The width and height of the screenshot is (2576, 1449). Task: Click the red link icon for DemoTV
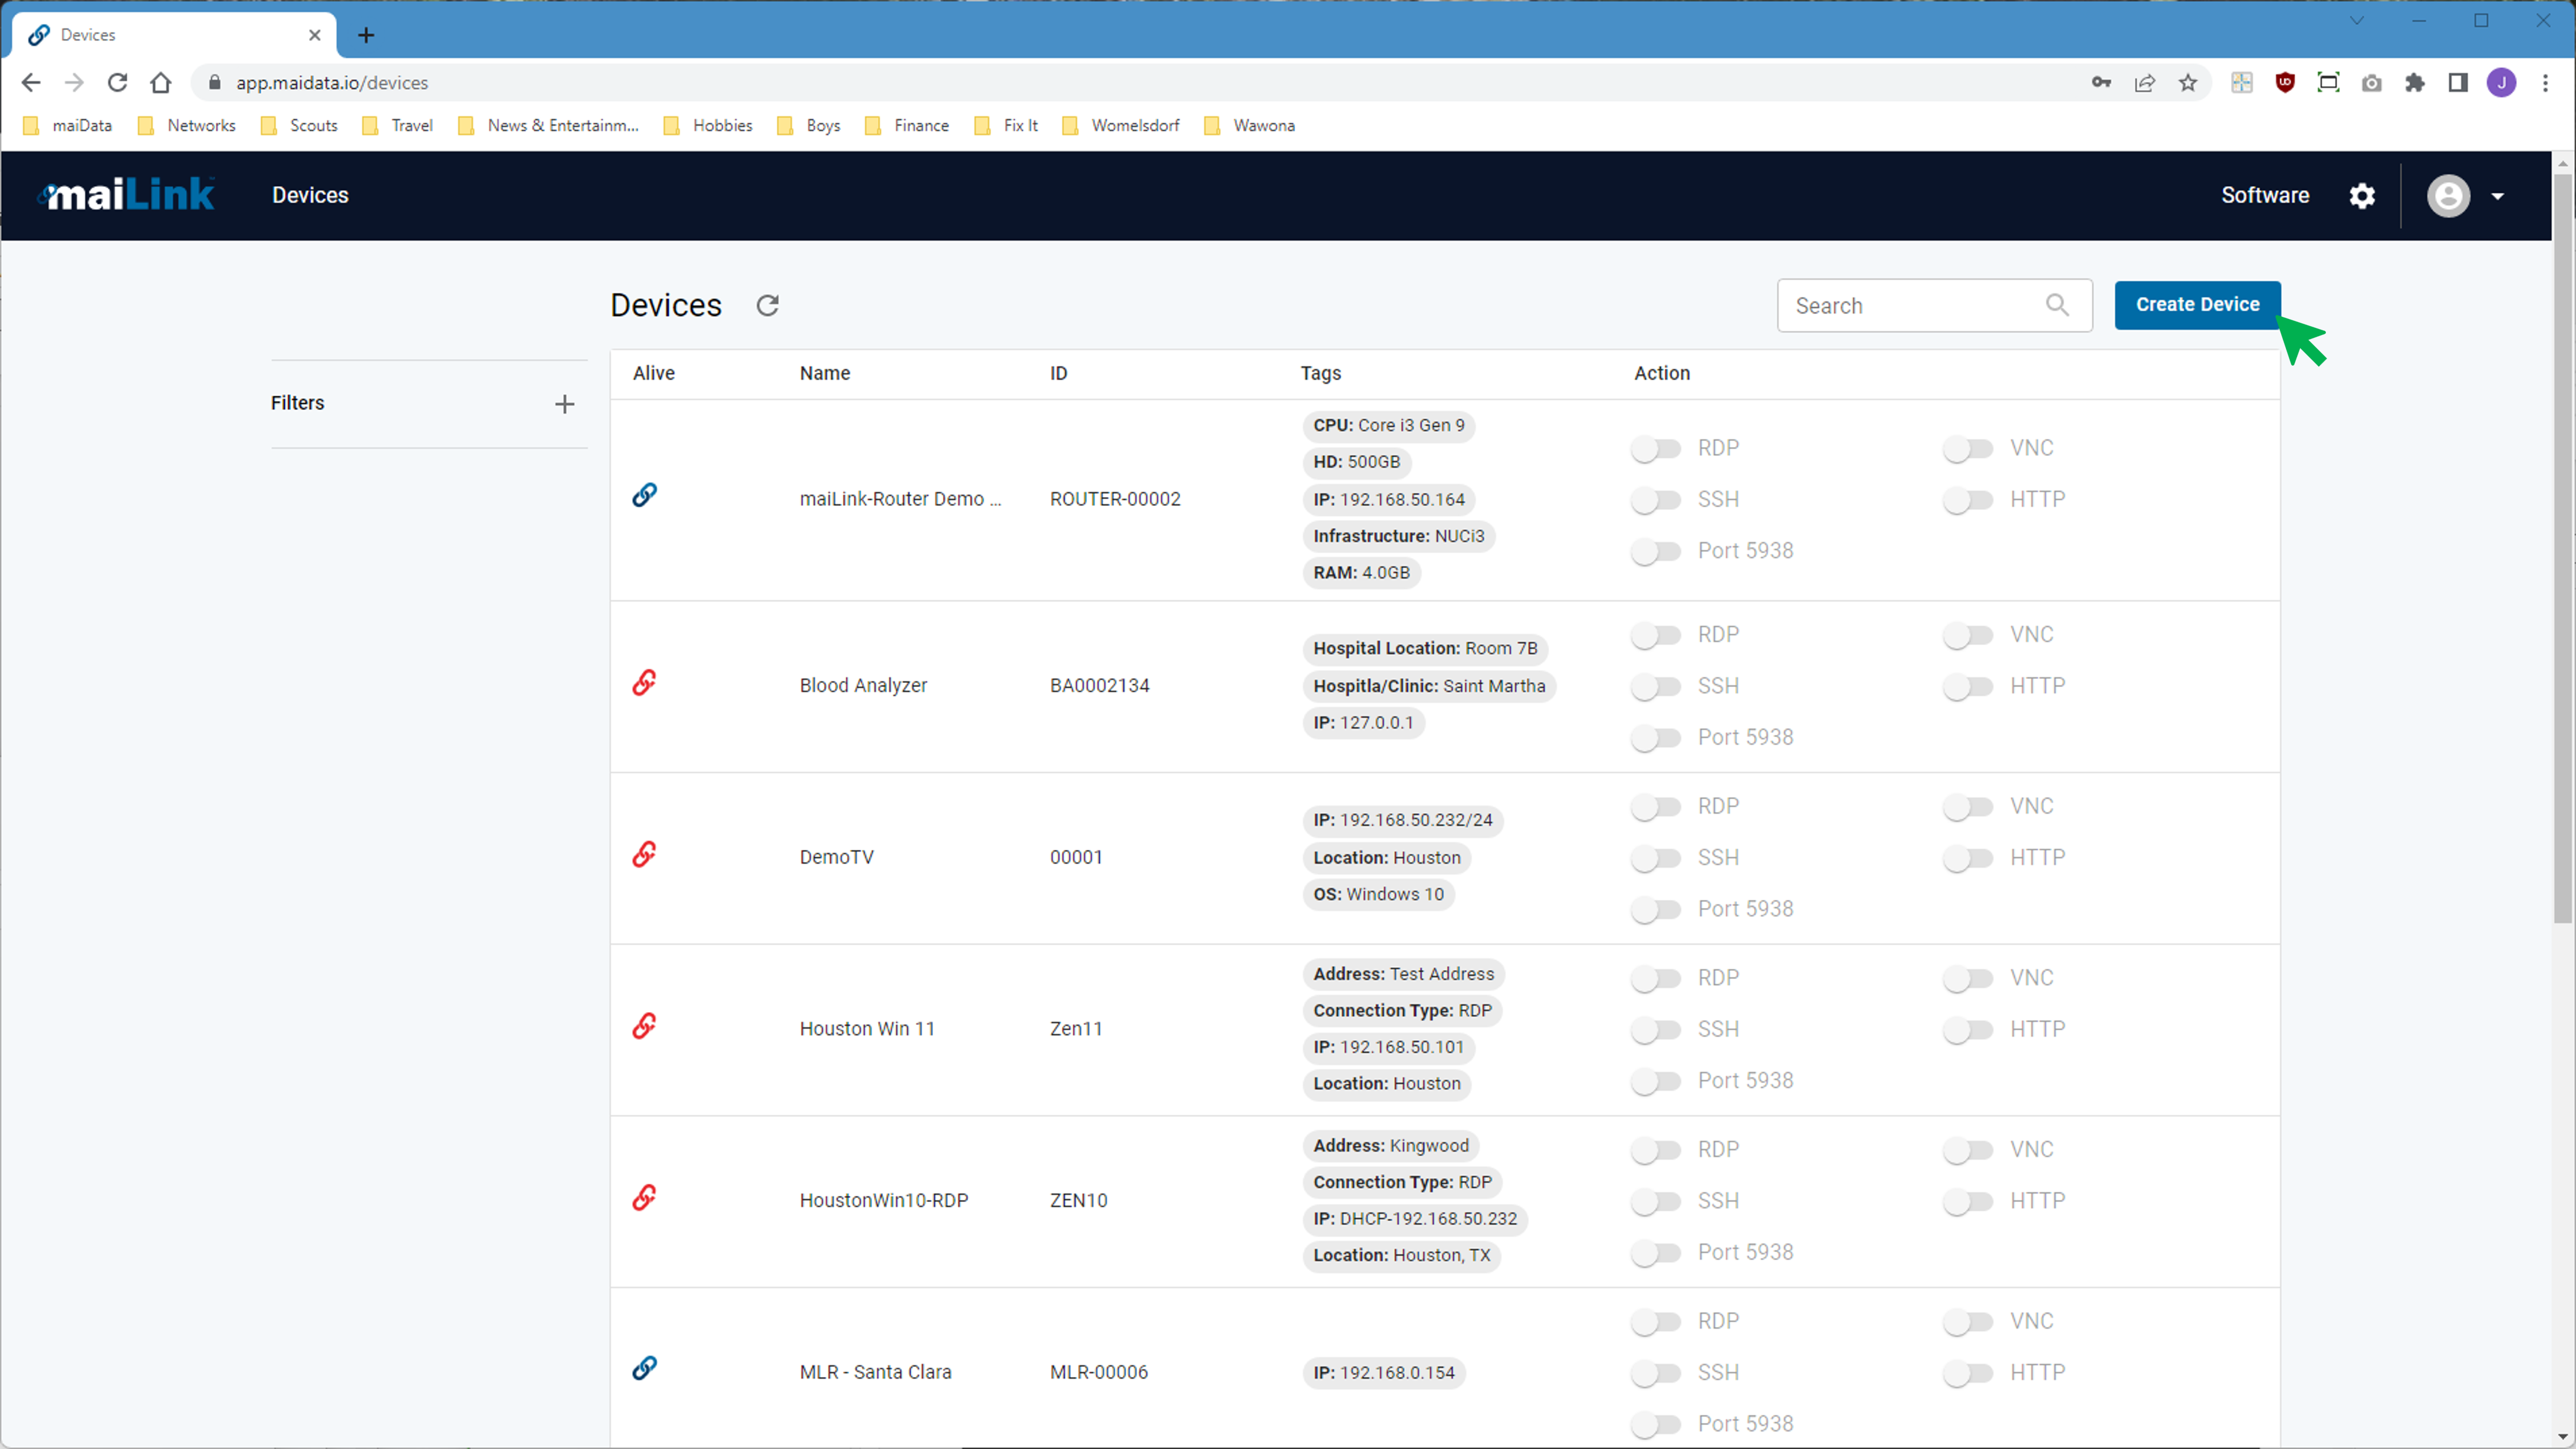(x=645, y=854)
